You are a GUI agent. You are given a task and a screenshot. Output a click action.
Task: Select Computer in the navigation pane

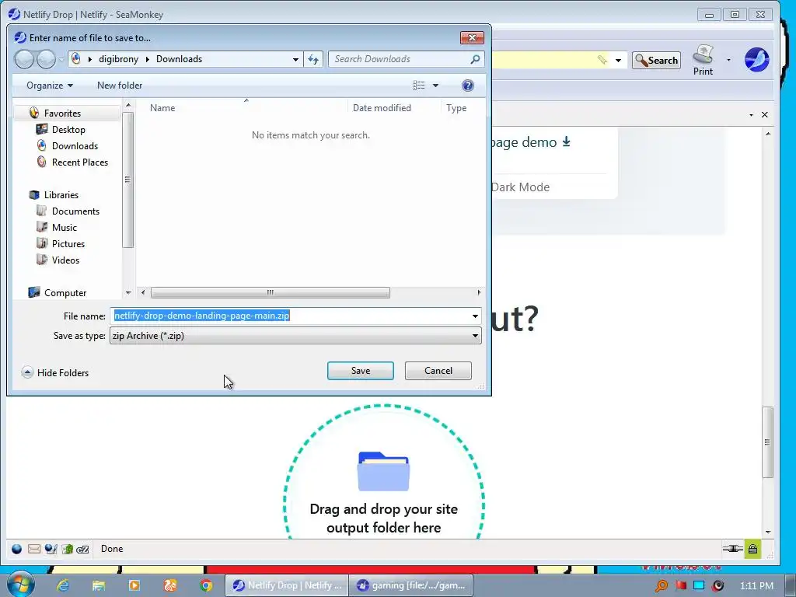[x=65, y=293]
